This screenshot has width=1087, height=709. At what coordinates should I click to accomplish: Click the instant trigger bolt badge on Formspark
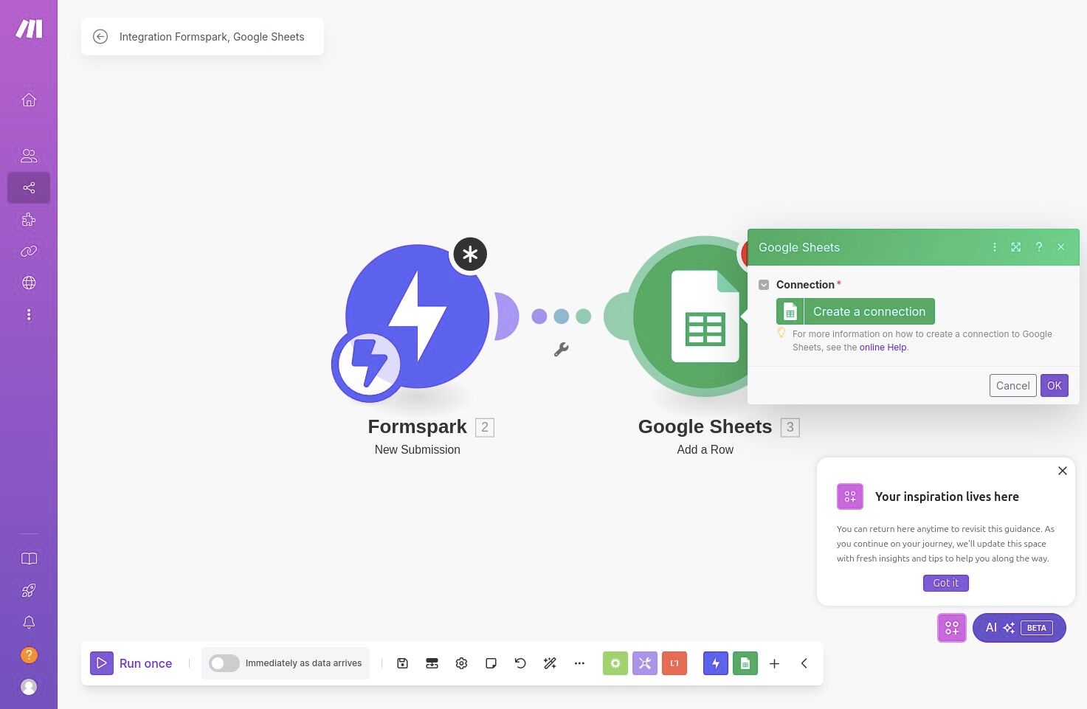(x=369, y=364)
